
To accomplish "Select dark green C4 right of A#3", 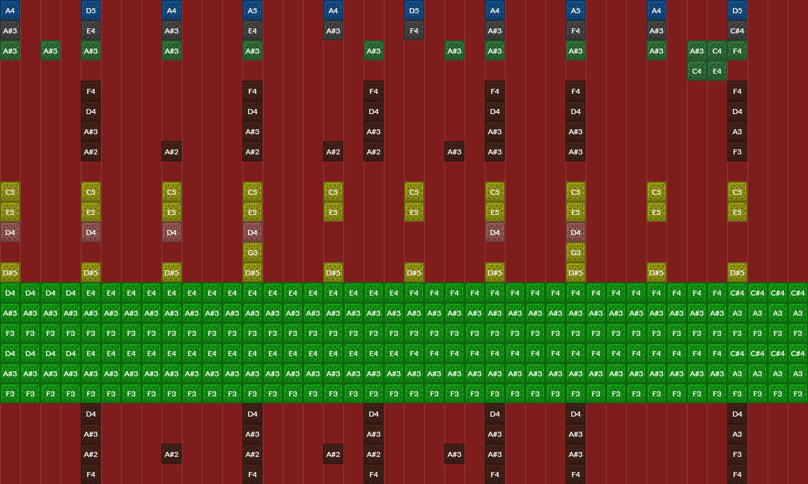I will 717,51.
